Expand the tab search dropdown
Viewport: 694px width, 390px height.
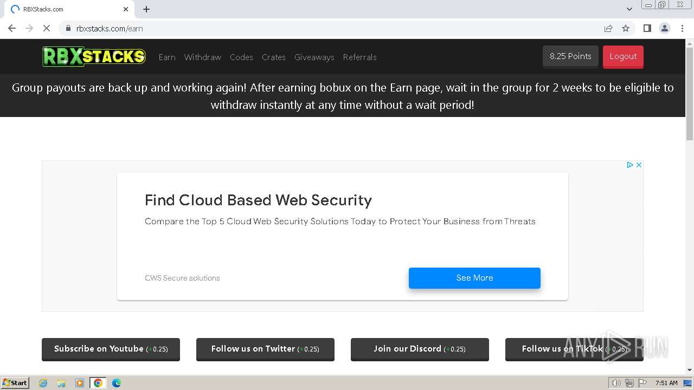click(629, 9)
